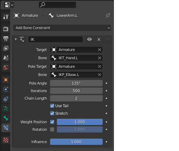The height and width of the screenshot is (151, 179).
Task: Open the World properties tab
Action: point(6,67)
